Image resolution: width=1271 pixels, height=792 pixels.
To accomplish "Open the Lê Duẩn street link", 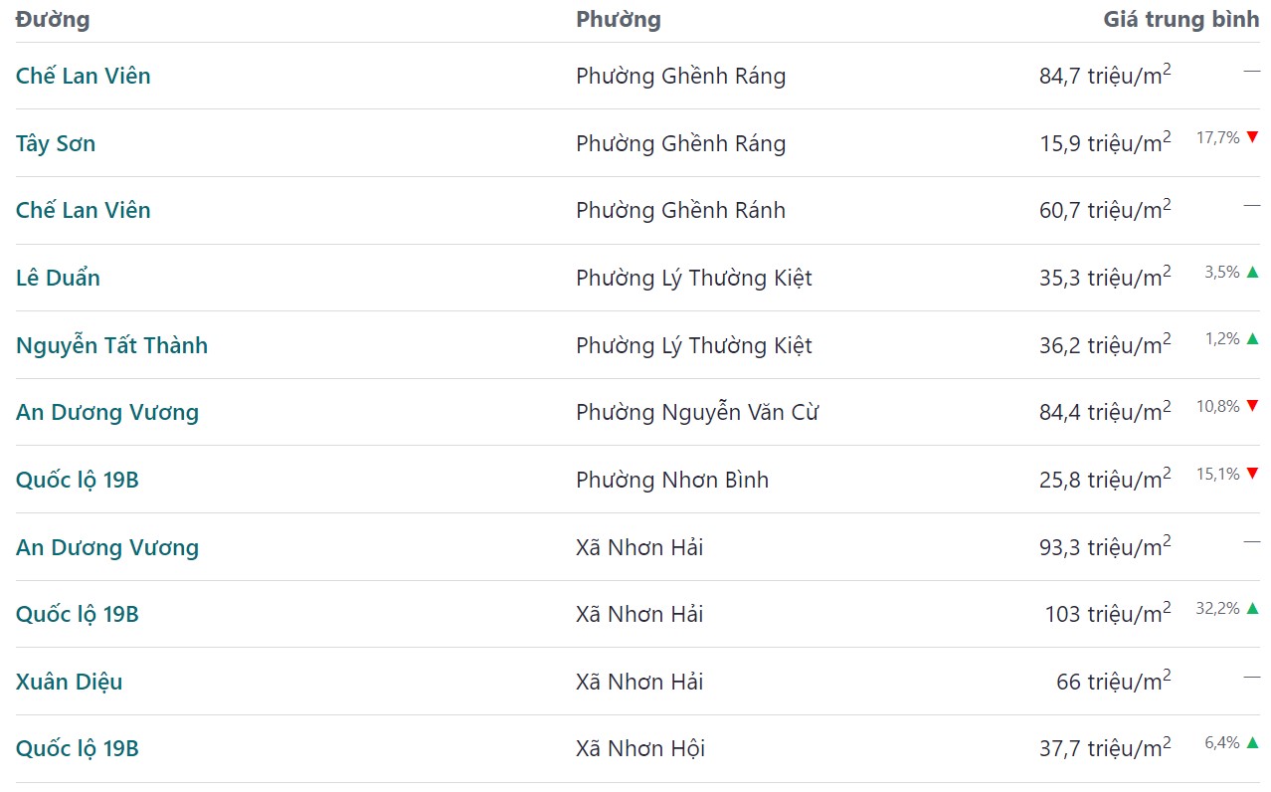I will coord(58,278).
